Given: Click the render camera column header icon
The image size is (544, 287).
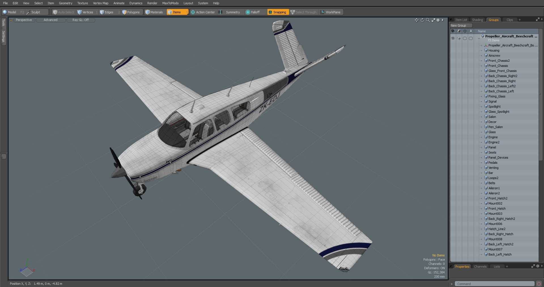Looking at the screenshot, I should (x=459, y=31).
